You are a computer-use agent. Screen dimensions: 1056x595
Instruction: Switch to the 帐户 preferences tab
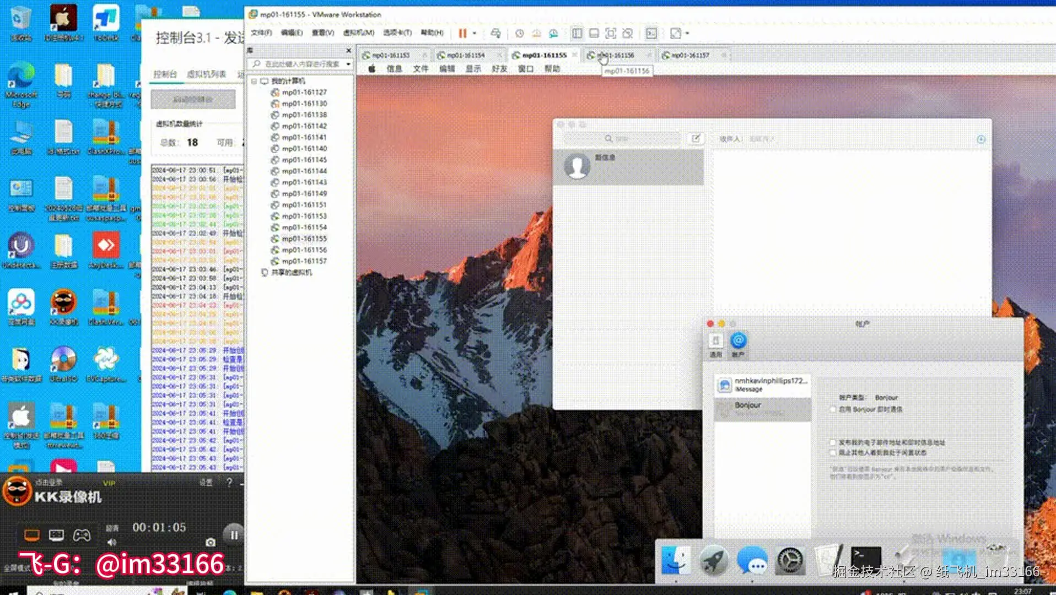738,345
